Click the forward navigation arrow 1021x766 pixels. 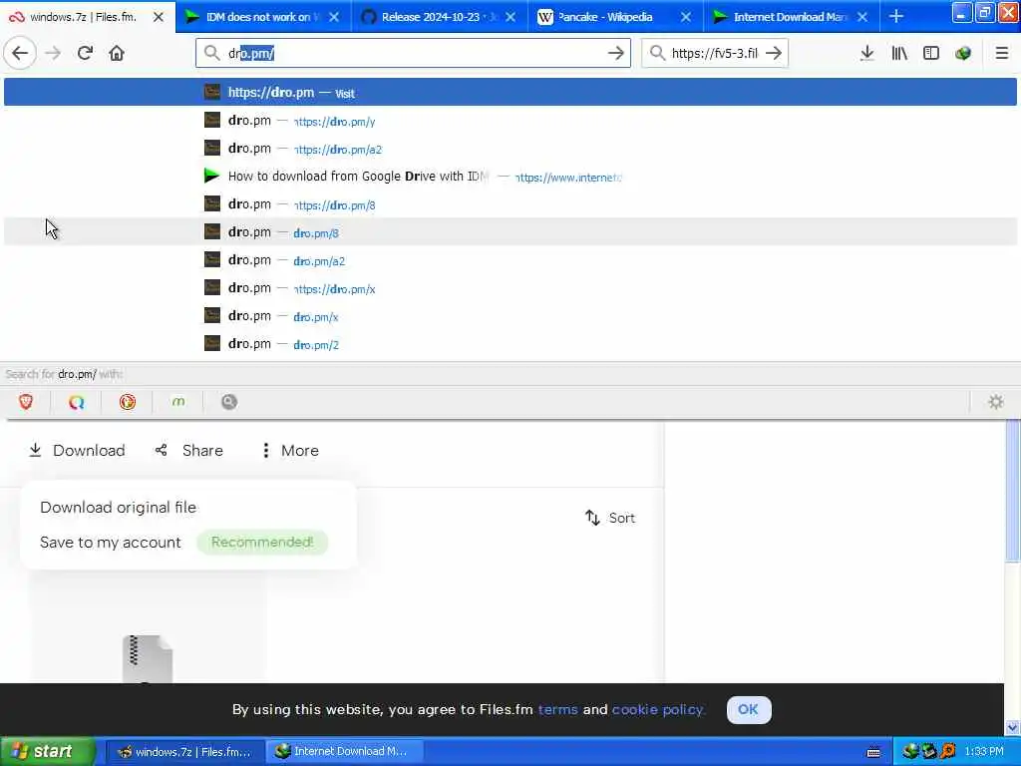coord(53,54)
